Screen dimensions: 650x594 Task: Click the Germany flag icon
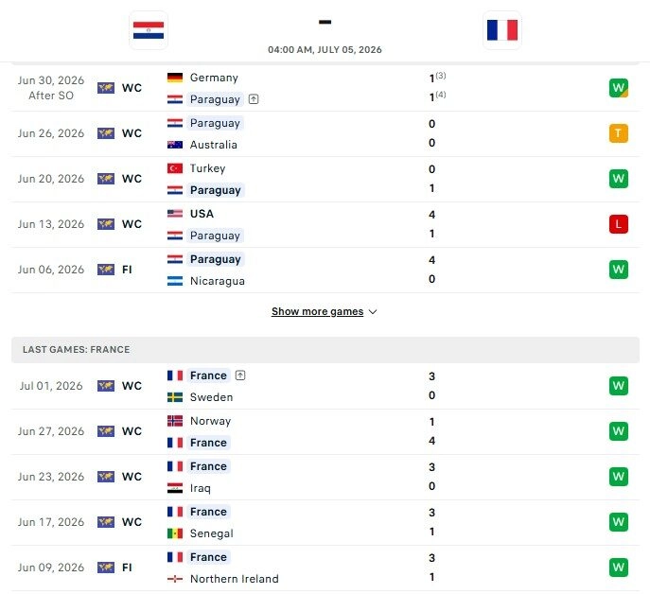click(175, 78)
